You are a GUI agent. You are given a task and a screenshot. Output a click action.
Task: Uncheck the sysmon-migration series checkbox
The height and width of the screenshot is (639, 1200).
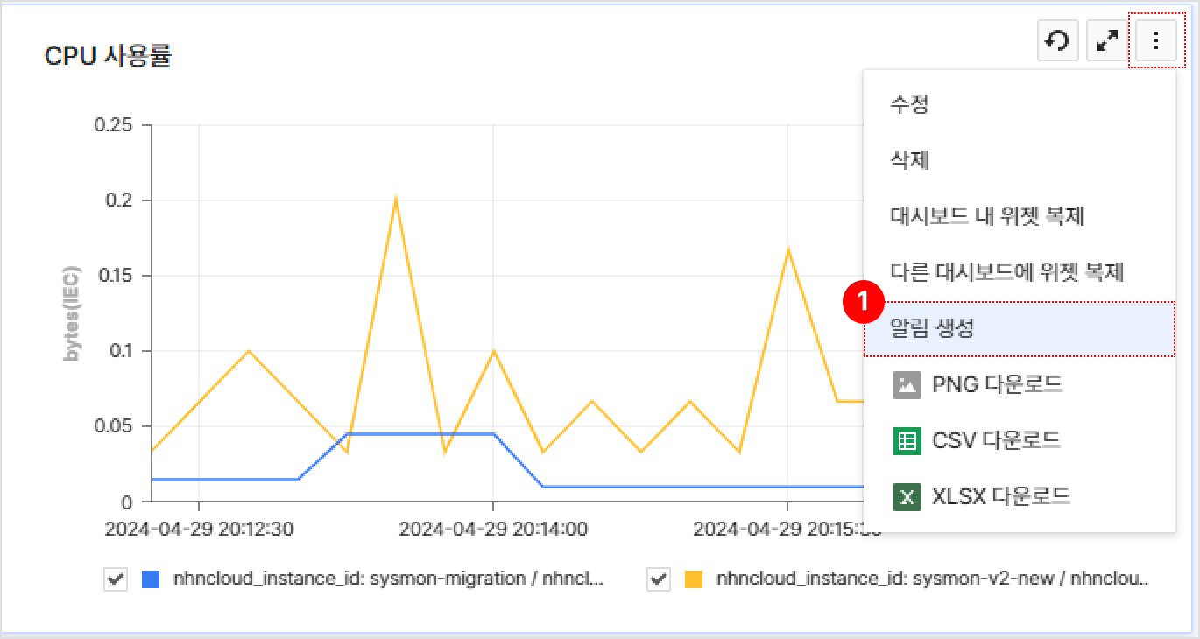tap(116, 579)
